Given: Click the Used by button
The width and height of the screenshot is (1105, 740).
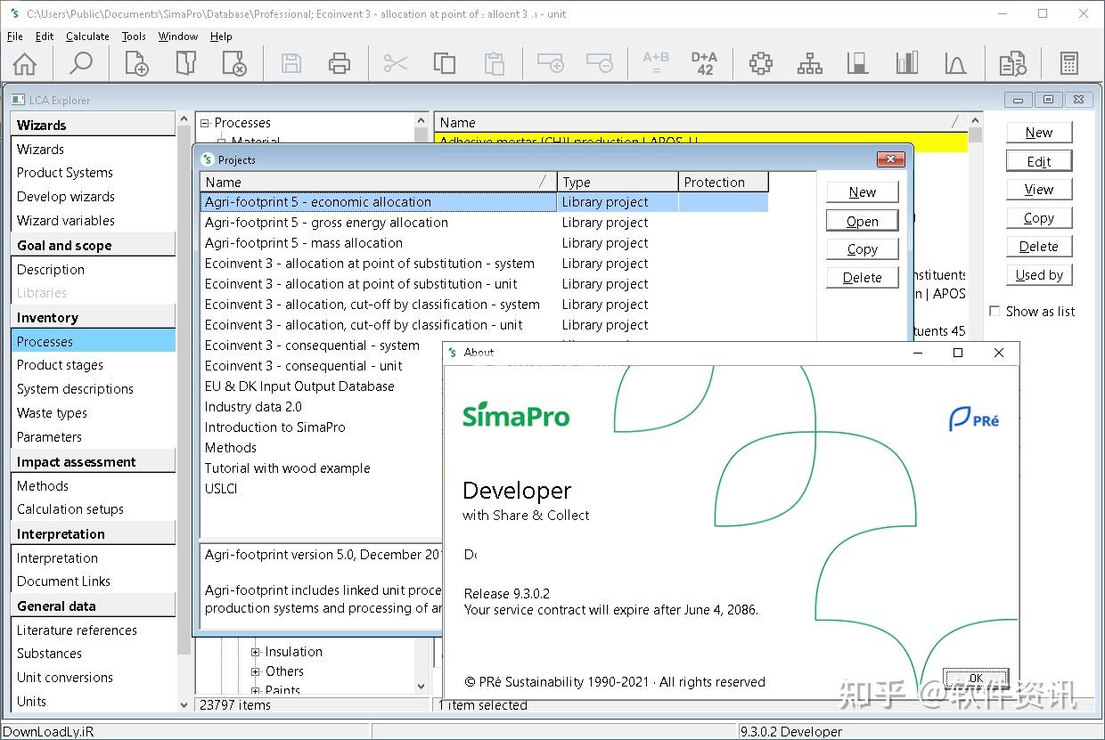Looking at the screenshot, I should pos(1038,274).
